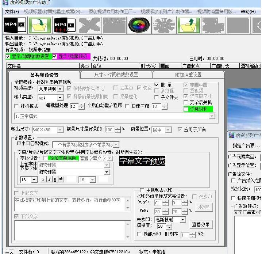262x254 pixels.
Task: Open 视频添加系列广告制作器 menu
Action: click(166, 12)
